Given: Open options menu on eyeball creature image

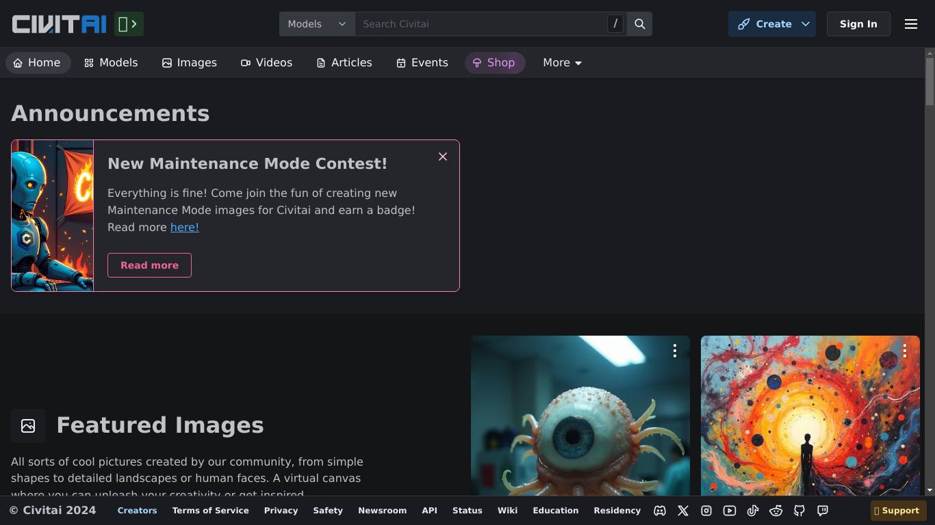Looking at the screenshot, I should (x=675, y=351).
